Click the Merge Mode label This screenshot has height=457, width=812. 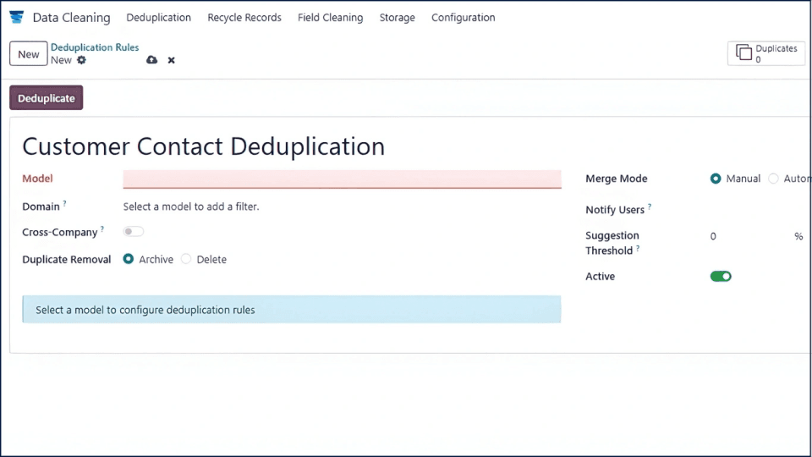pyautogui.click(x=617, y=179)
